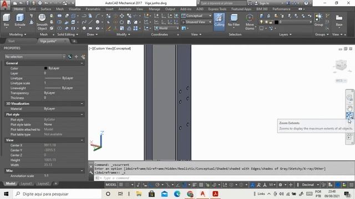
Task: Switch to the Layout1 tab
Action: tap(26, 184)
